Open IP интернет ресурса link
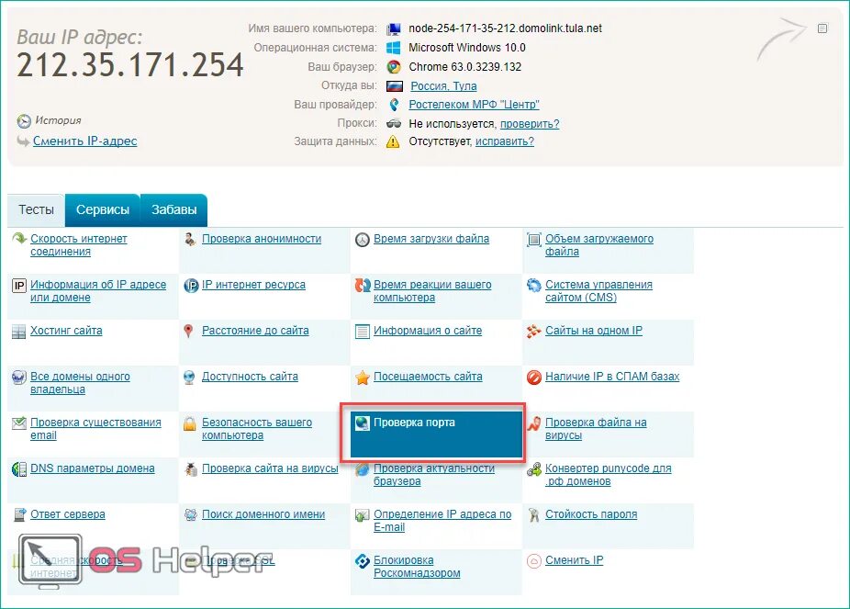The width and height of the screenshot is (850, 609). pos(253,285)
